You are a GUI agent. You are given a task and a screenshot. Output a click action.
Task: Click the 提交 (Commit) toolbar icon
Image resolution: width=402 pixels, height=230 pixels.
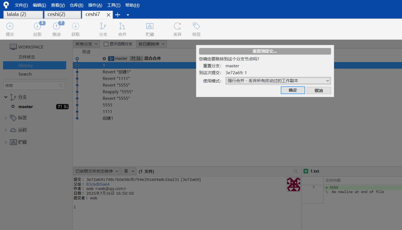click(x=10, y=26)
